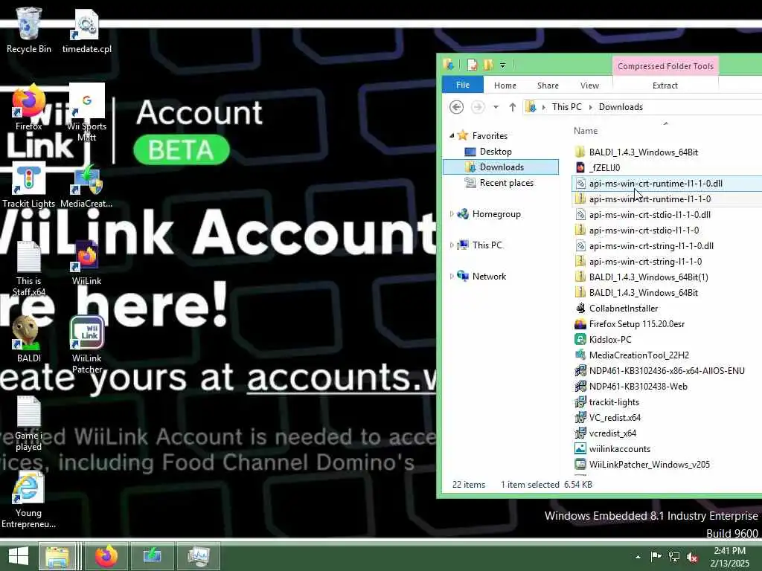Expand the Network tree node
762x571 pixels.
click(452, 277)
